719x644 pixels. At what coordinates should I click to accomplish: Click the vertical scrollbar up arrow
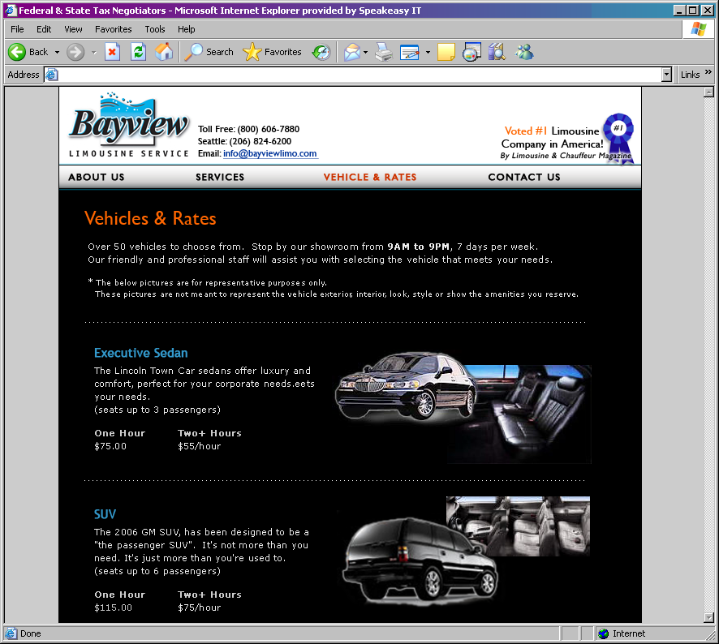[709, 92]
